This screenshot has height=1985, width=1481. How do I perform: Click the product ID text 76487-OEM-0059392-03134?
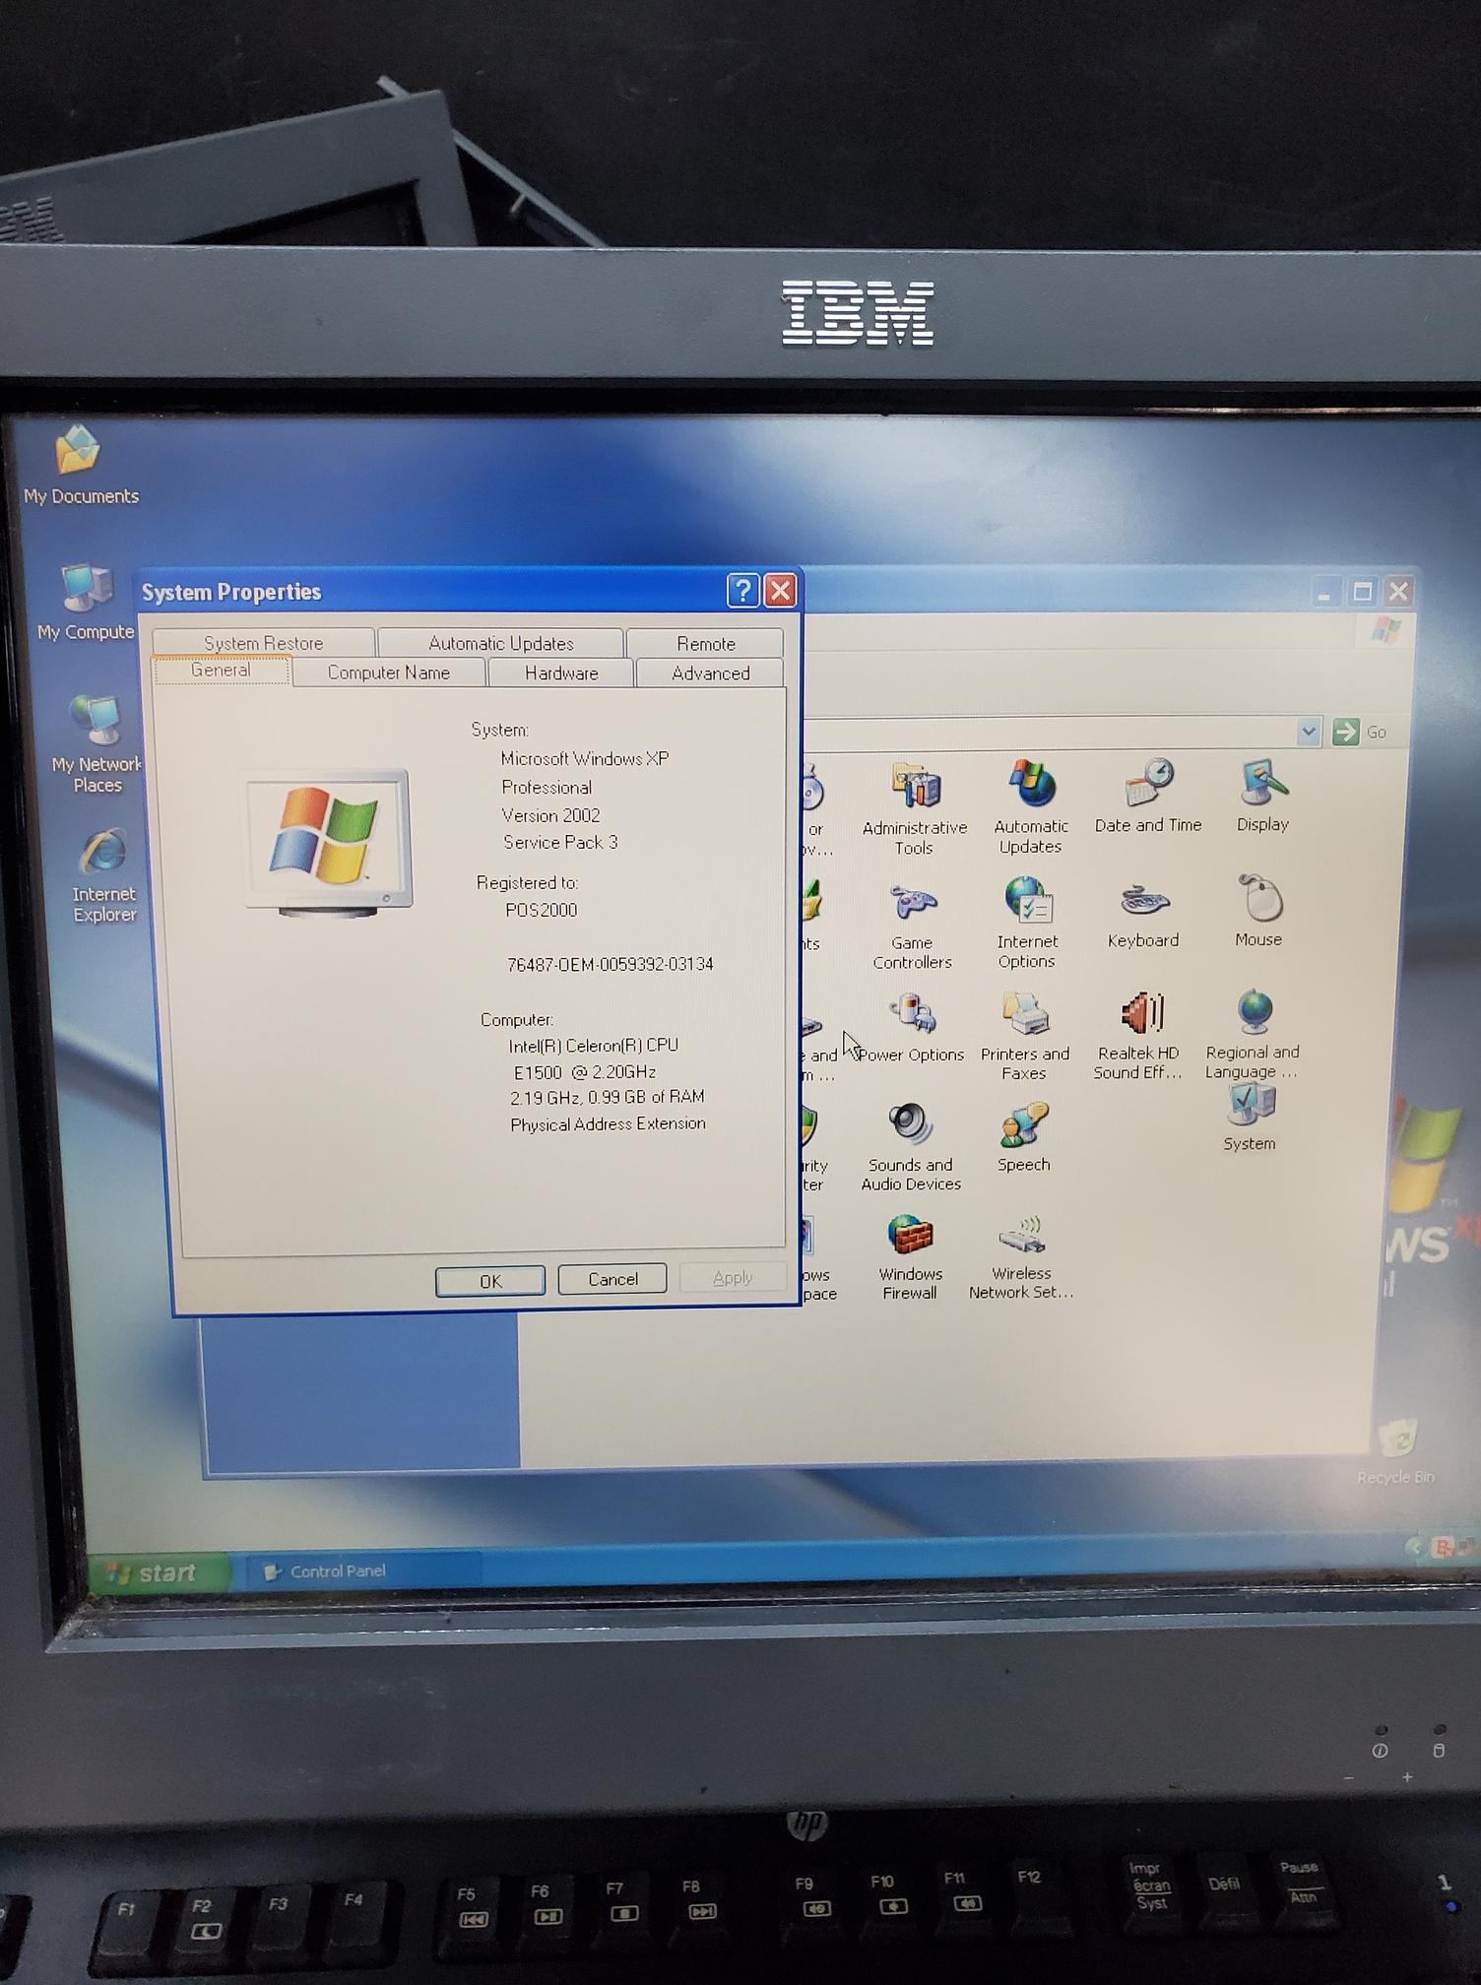tap(610, 964)
